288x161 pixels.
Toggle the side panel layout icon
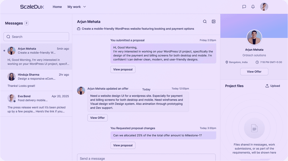[213, 22]
